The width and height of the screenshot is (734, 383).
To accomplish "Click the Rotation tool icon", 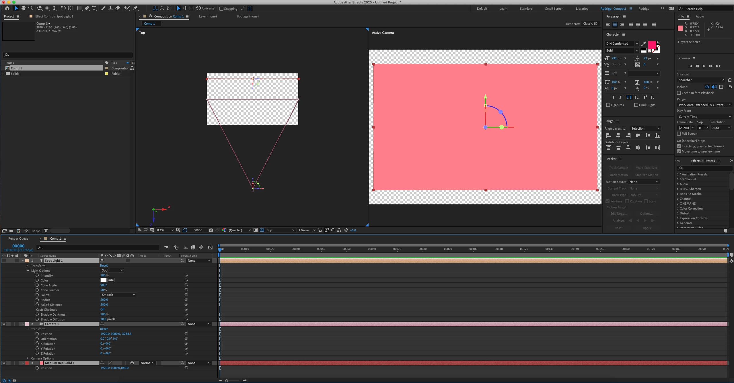I will tap(63, 8).
